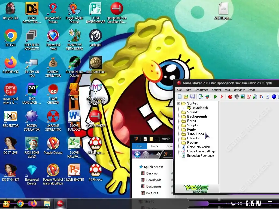Screen dimensions: 279x209
Task: Click the volume icon in system tray
Action: (240, 204)
